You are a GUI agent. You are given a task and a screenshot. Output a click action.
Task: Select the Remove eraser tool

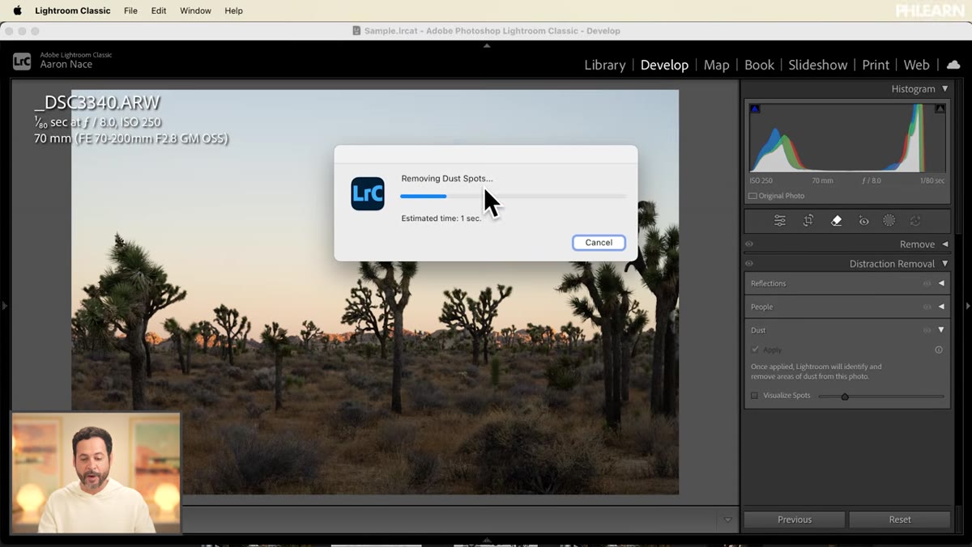837,221
